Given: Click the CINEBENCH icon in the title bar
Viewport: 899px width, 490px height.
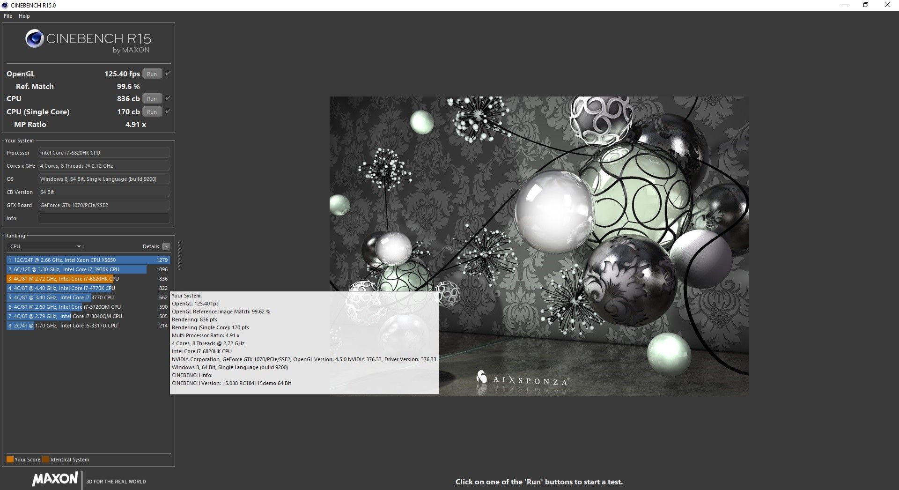Looking at the screenshot, I should [5, 5].
